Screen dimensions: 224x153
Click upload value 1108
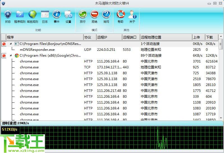197,102
